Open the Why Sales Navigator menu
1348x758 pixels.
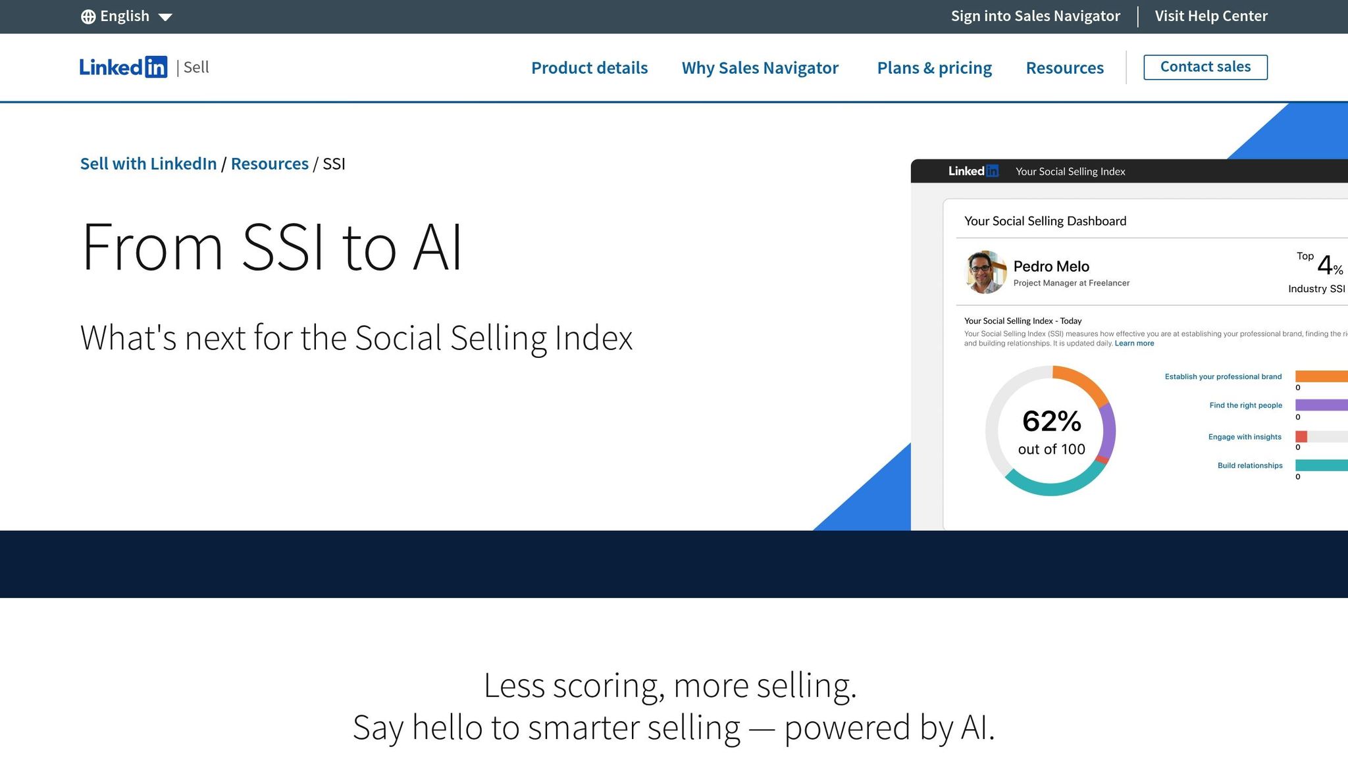760,68
